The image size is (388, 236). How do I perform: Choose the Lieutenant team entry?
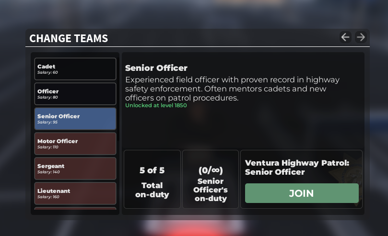tap(75, 193)
